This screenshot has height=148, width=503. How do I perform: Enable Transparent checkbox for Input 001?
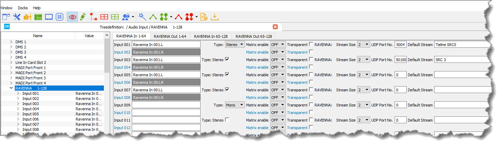[x=311, y=44]
